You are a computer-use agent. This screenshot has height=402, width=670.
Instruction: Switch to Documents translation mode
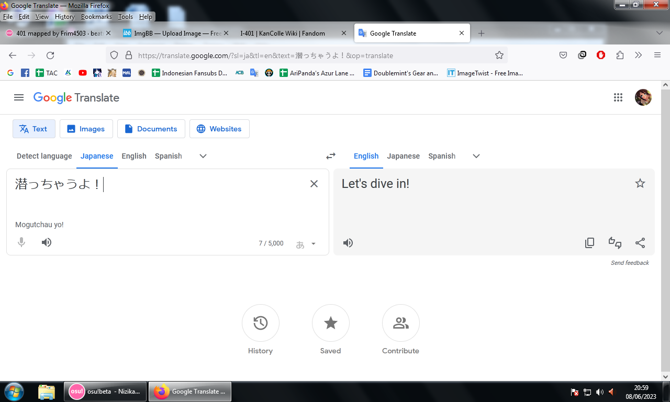tap(151, 129)
